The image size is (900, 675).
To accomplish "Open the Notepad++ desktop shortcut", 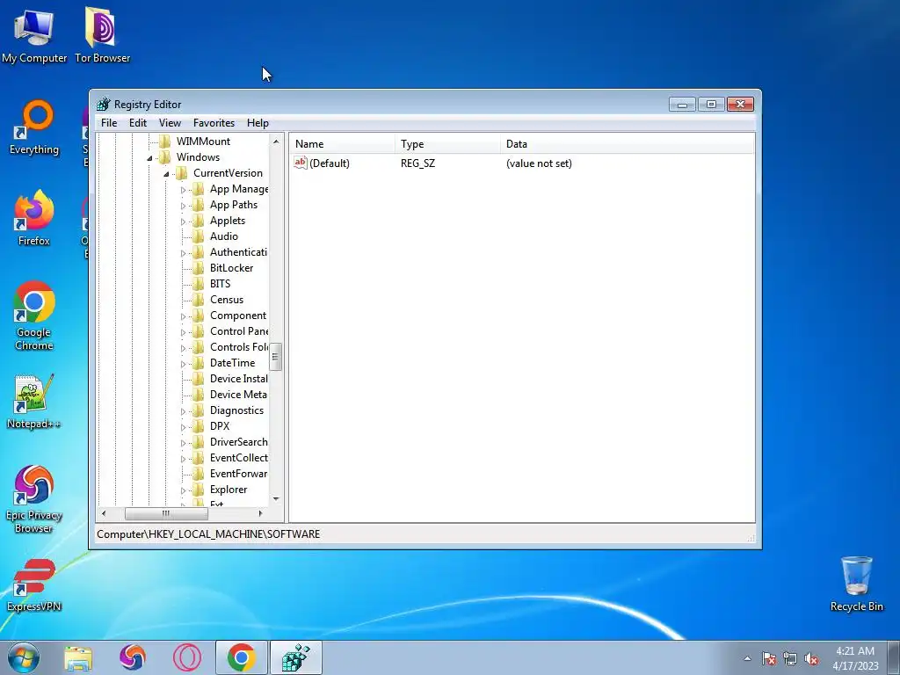I will 34,402.
